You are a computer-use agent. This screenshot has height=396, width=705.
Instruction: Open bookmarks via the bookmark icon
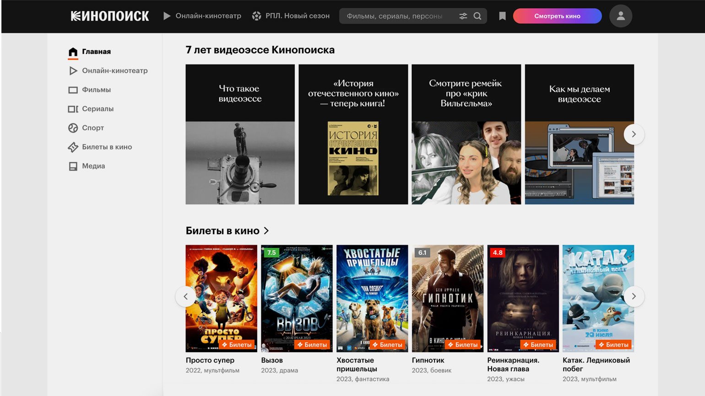click(502, 16)
